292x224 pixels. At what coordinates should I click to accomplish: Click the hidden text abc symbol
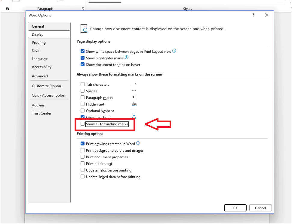pos(134,104)
